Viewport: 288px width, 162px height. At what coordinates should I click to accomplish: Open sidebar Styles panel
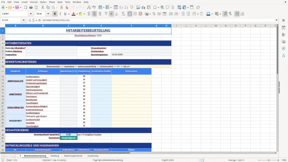coord(283,35)
